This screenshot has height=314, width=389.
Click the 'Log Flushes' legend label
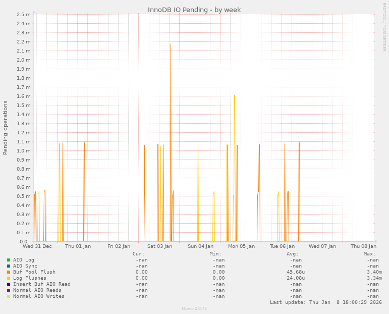[30, 278]
